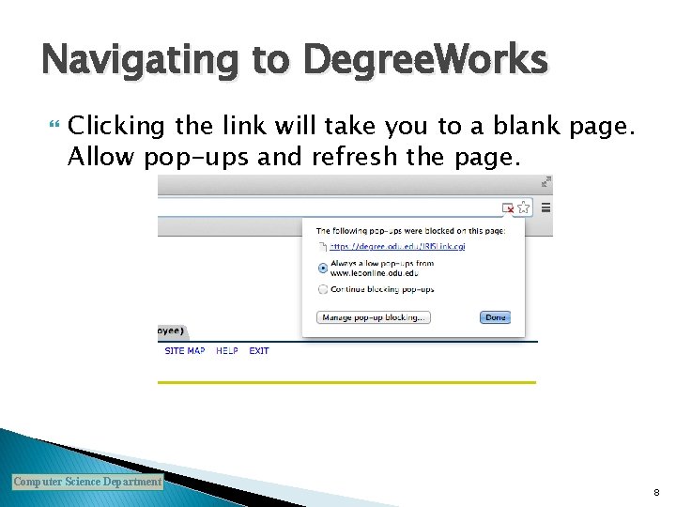Select Always allow pop-ups radio button
The image size is (676, 507).
(x=322, y=269)
